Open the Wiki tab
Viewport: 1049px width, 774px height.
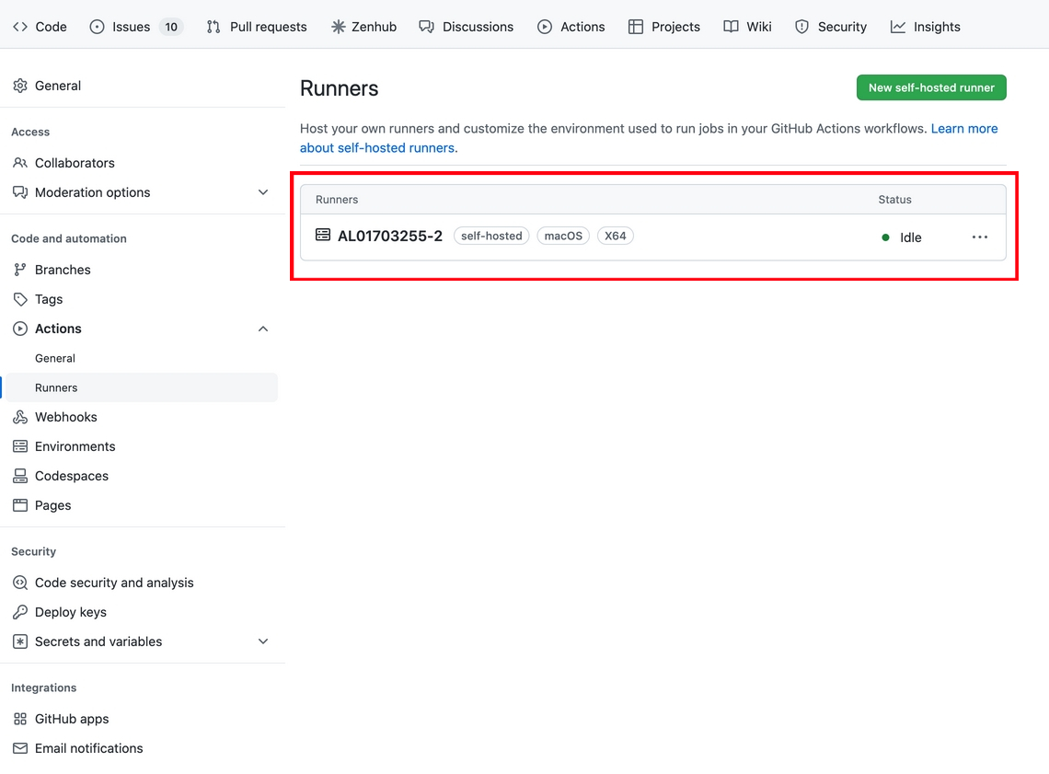pos(748,27)
